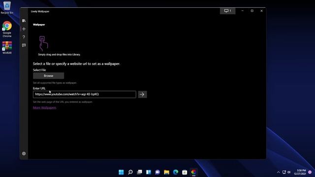Screen dimensions: 315x177
Task: Click Lively Wallpaper taskbar icon
Action: click(x=193, y=172)
